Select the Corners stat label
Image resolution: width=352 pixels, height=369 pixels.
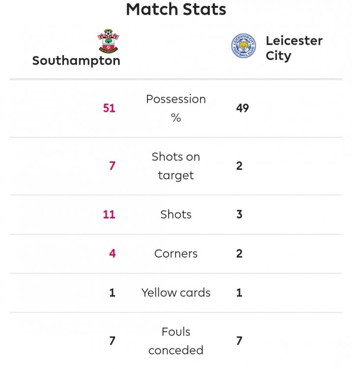[176, 254]
